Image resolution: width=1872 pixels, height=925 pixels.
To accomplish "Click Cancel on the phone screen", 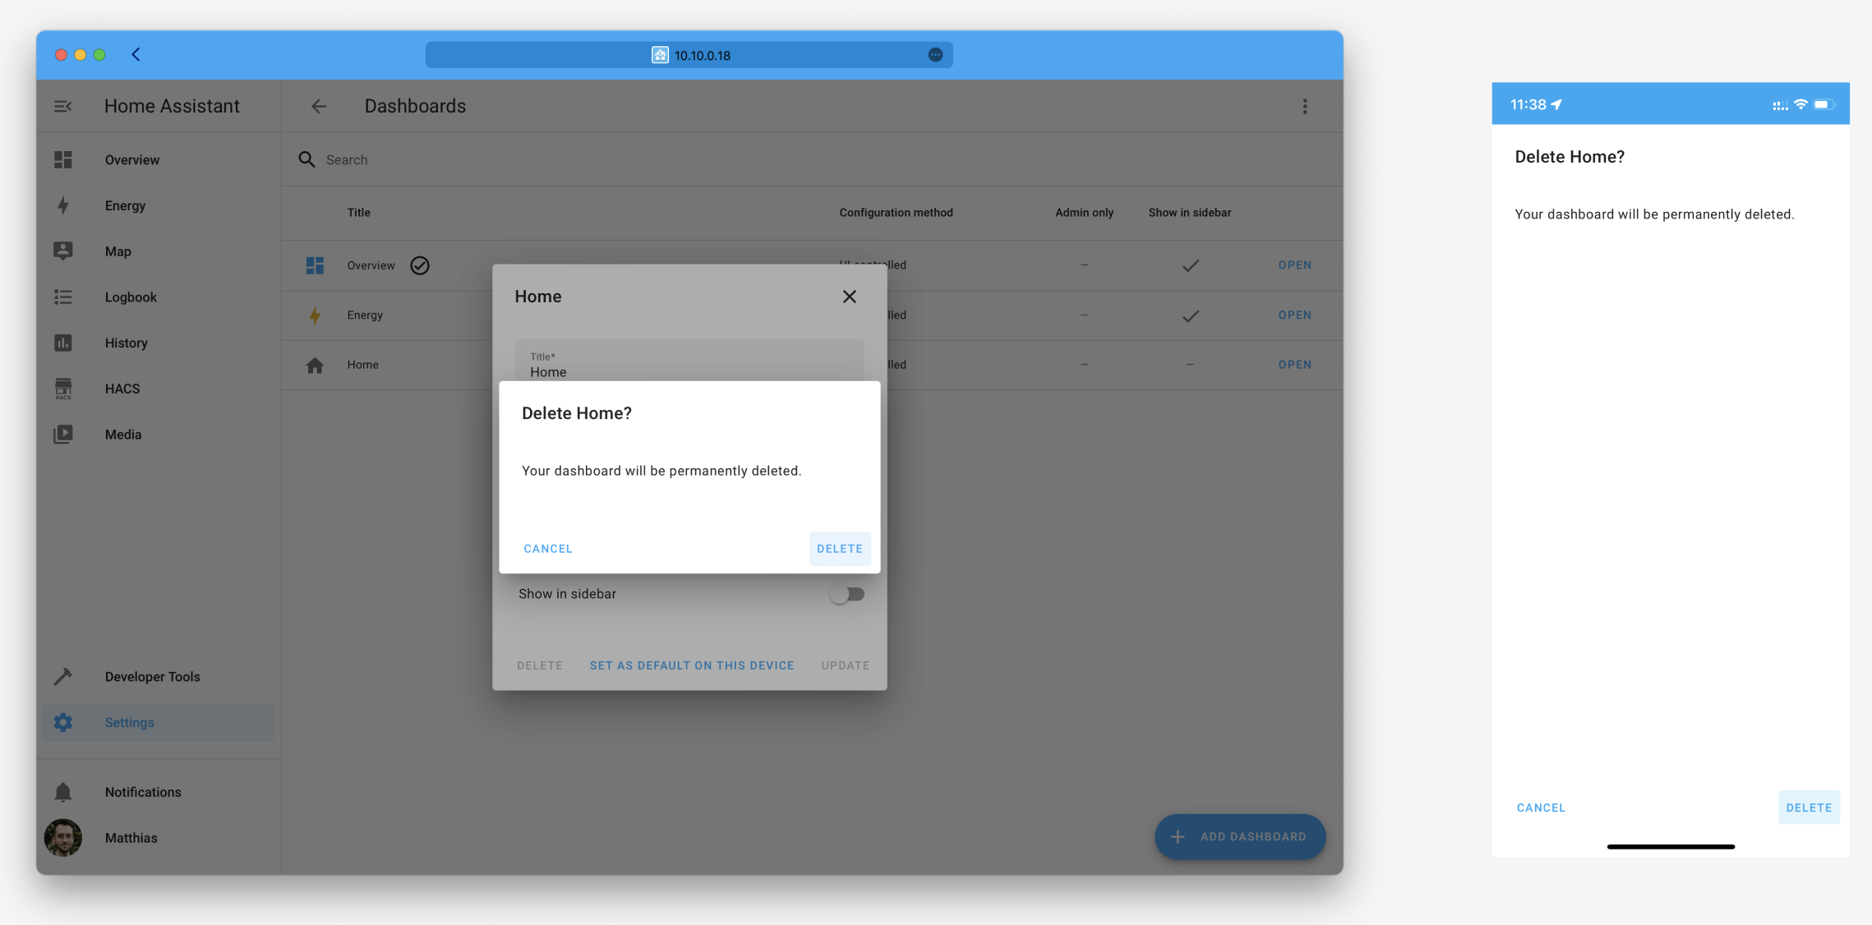I will (1541, 808).
